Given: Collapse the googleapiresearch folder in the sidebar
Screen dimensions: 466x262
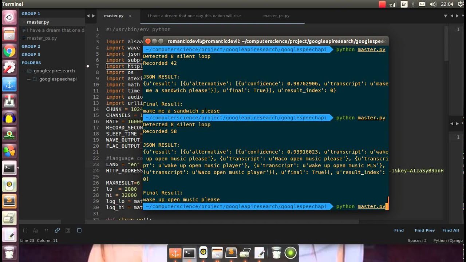Looking at the screenshot, I should click(24, 71).
